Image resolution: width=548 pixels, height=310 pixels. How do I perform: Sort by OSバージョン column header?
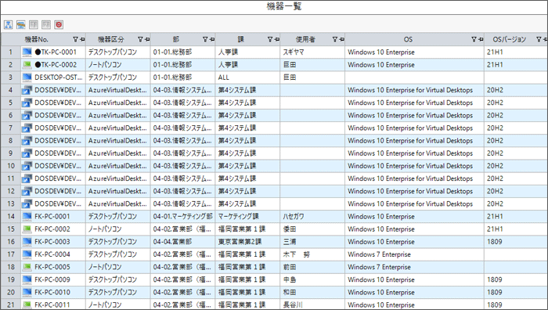click(x=509, y=39)
